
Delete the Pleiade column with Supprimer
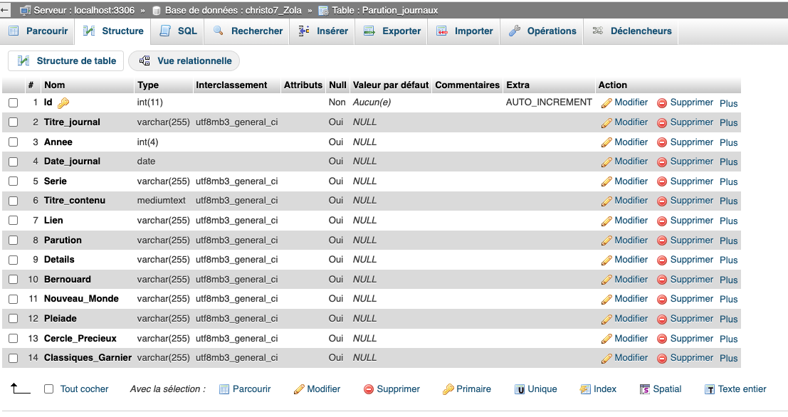click(x=690, y=319)
